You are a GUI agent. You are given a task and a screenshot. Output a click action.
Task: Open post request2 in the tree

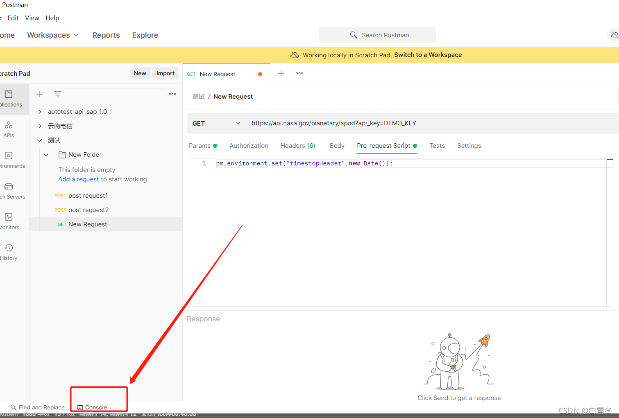coord(88,210)
